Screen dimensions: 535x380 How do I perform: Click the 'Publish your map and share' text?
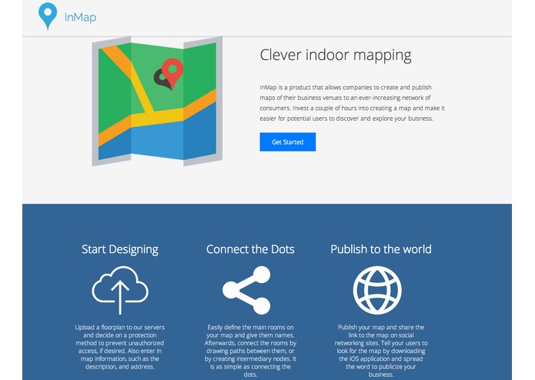click(x=381, y=351)
